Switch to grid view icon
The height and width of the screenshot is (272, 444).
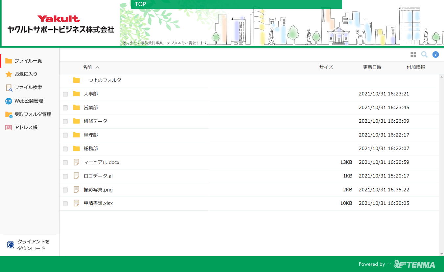click(x=413, y=54)
